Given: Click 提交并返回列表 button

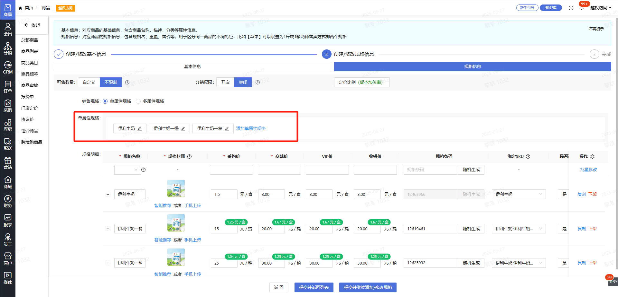Looking at the screenshot, I should click(x=314, y=287).
